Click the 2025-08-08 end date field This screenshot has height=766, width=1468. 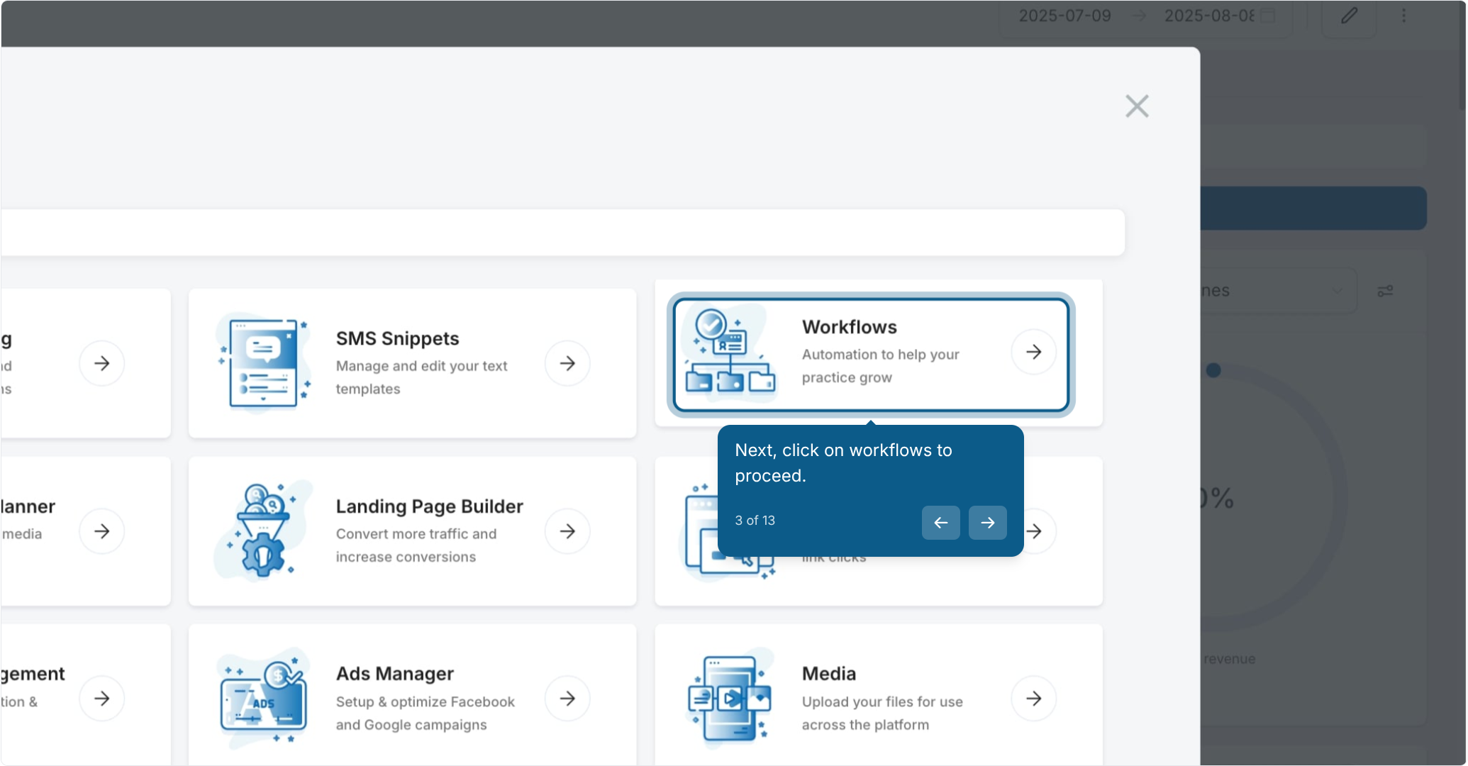pyautogui.click(x=1209, y=16)
